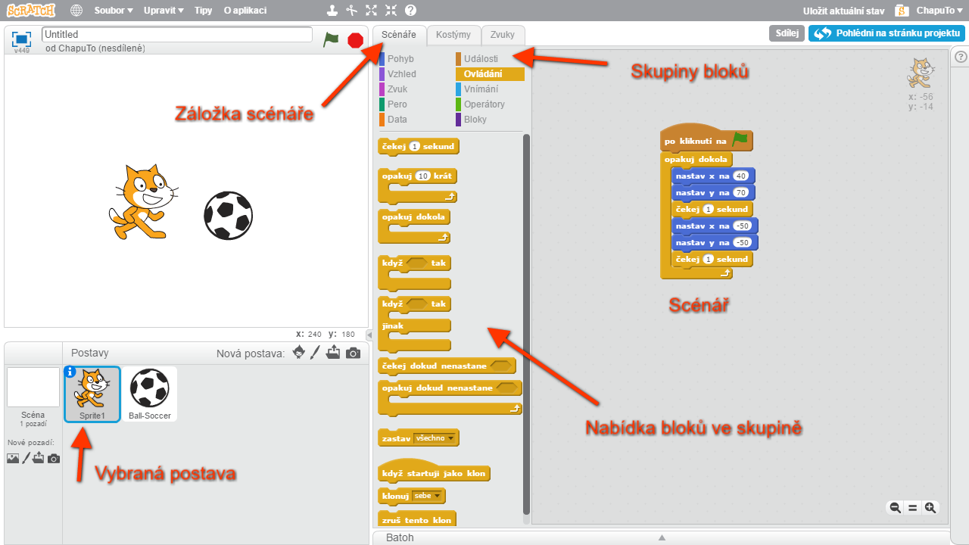Open the 'všechno' dropdown in the zastav block
This screenshot has width=969, height=545.
pyautogui.click(x=435, y=438)
